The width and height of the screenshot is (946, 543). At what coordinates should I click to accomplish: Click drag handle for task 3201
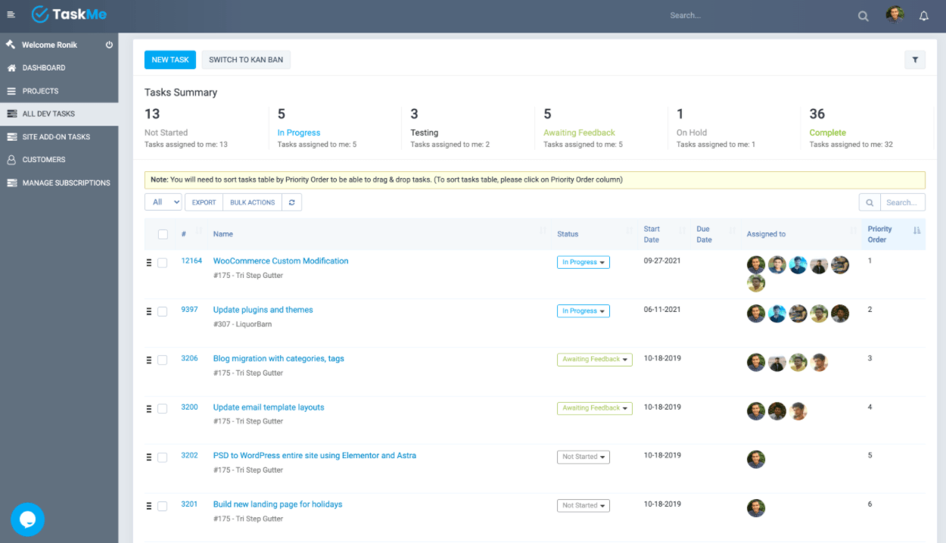[149, 506]
